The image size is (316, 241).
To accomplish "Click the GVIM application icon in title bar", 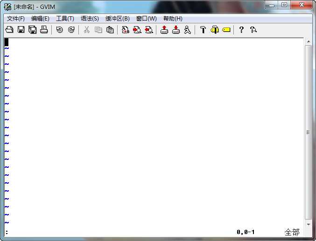I will click(7, 7).
